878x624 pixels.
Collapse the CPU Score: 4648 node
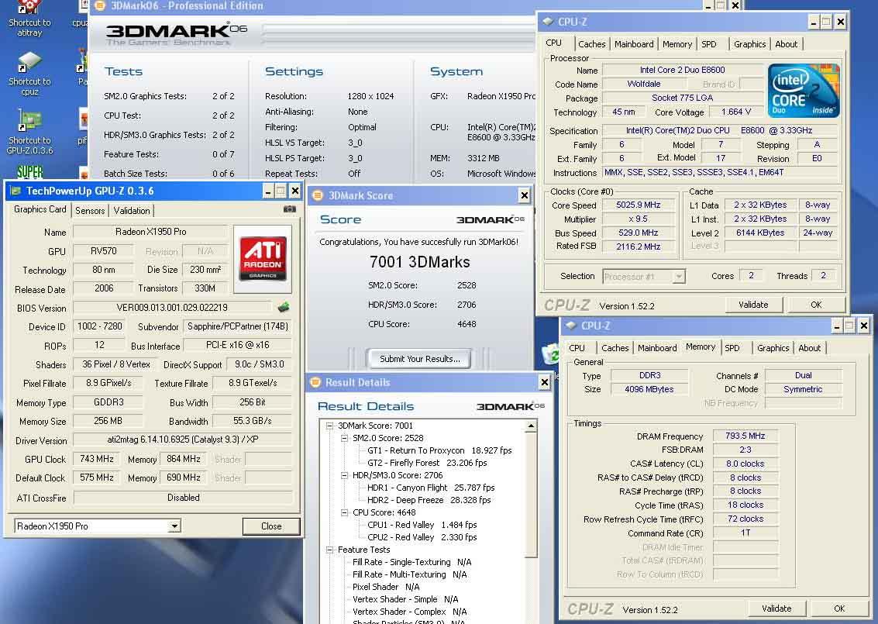(344, 512)
